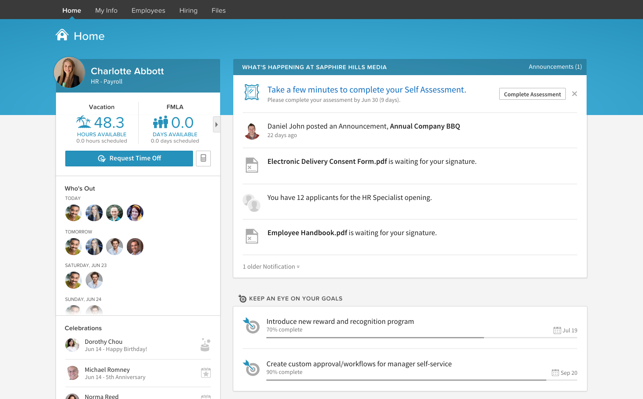
Task: Click the reward program goal progress bar
Action: pos(422,337)
